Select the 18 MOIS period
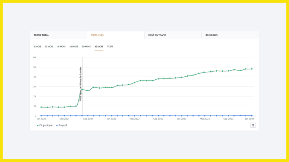This screenshot has width=289, height=162. coord(61,47)
